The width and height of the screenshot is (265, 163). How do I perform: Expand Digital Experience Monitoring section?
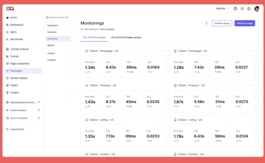coord(39,102)
